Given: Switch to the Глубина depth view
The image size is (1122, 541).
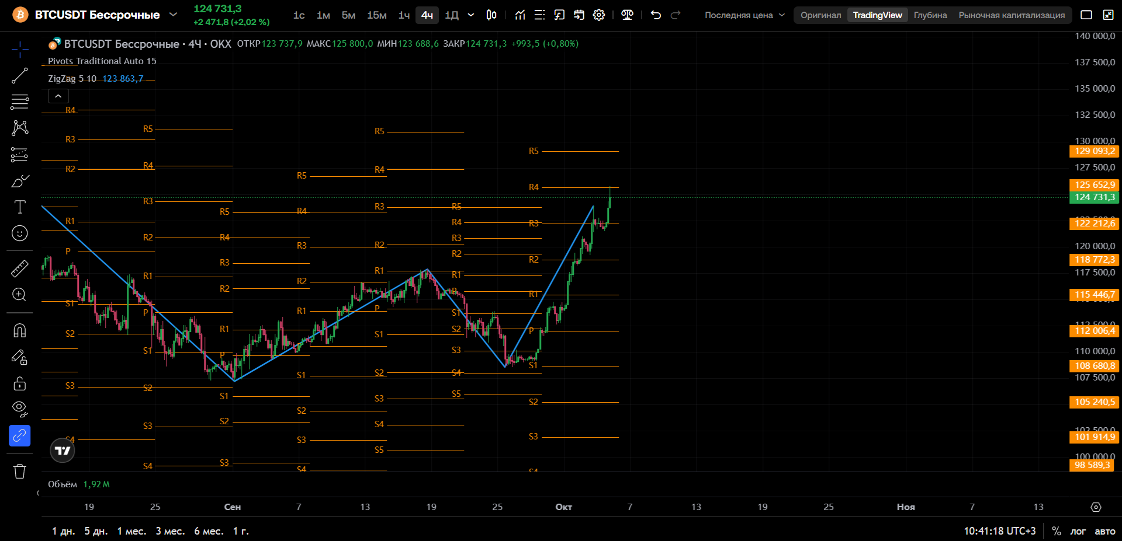Looking at the screenshot, I should pyautogui.click(x=930, y=15).
